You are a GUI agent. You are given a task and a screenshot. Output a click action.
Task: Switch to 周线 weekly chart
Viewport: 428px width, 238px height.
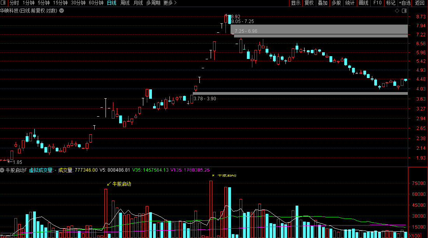tap(125, 3)
